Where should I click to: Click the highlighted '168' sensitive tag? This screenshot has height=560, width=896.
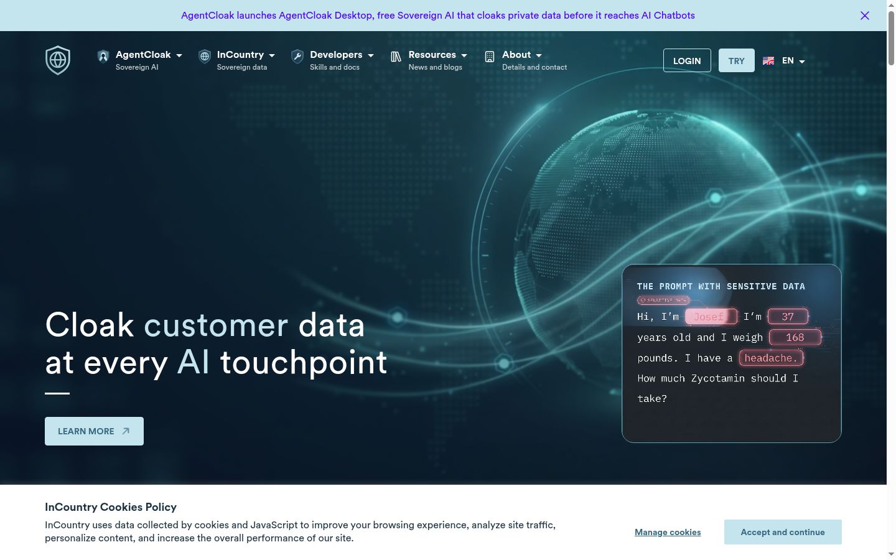[795, 337]
